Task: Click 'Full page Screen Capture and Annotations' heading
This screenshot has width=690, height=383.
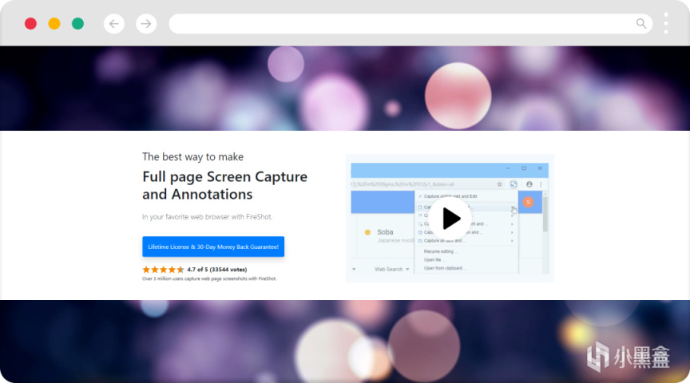Action: [x=225, y=185]
